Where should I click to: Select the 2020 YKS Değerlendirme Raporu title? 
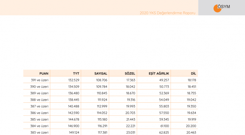coord(168,13)
